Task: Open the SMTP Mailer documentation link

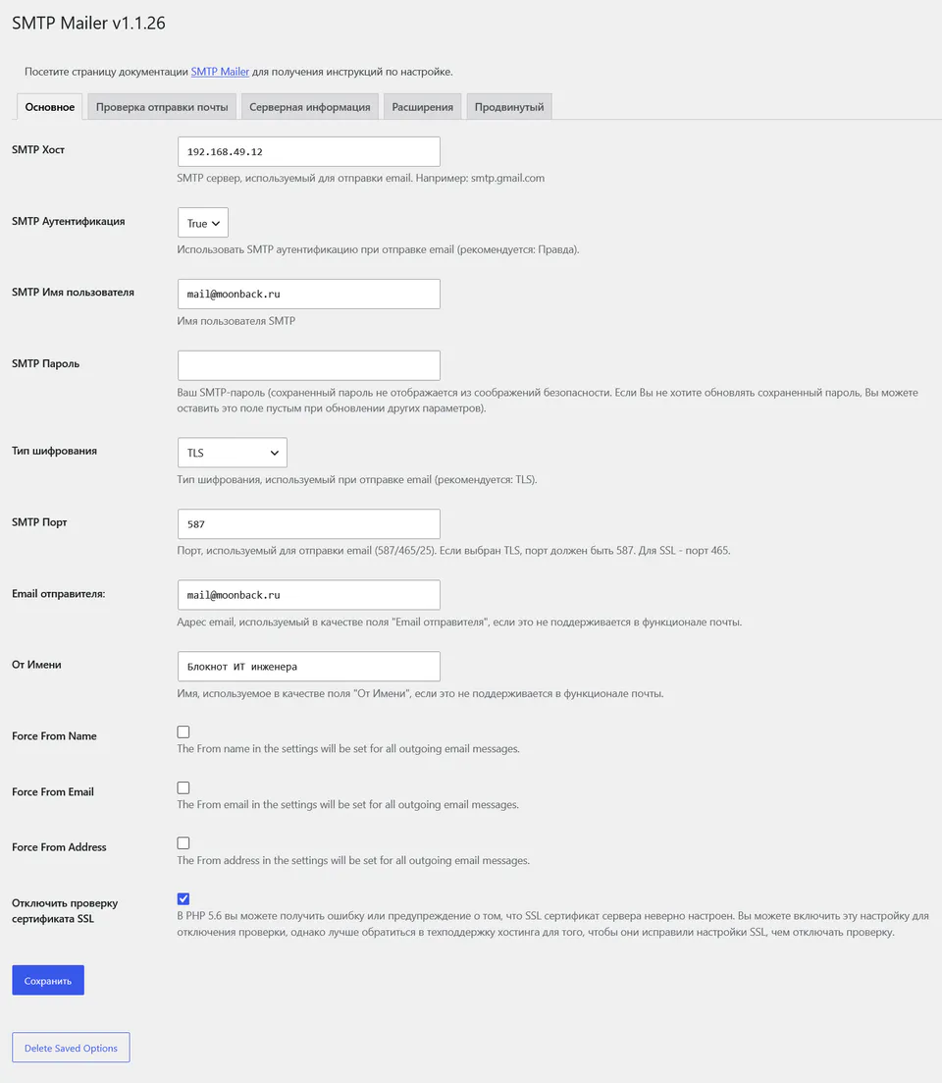Action: pyautogui.click(x=220, y=71)
